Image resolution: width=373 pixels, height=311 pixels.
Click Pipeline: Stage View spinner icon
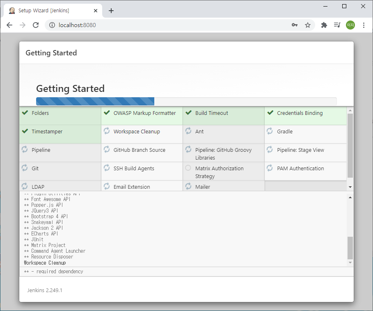tap(270, 149)
